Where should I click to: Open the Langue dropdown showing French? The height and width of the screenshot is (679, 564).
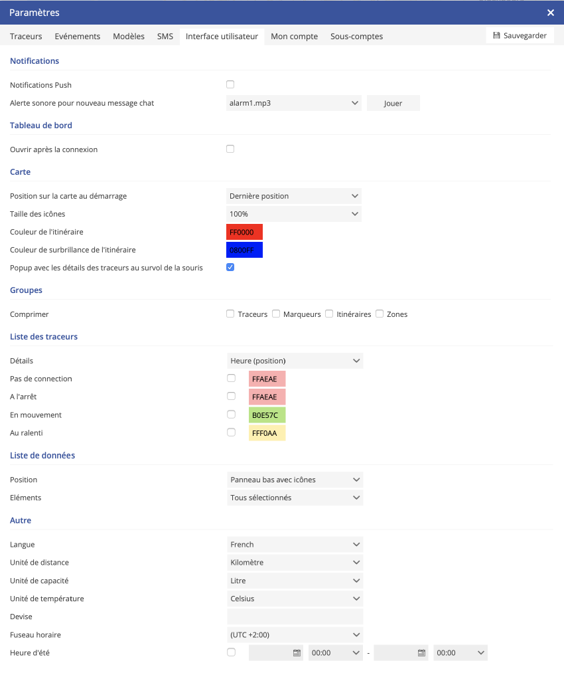295,545
